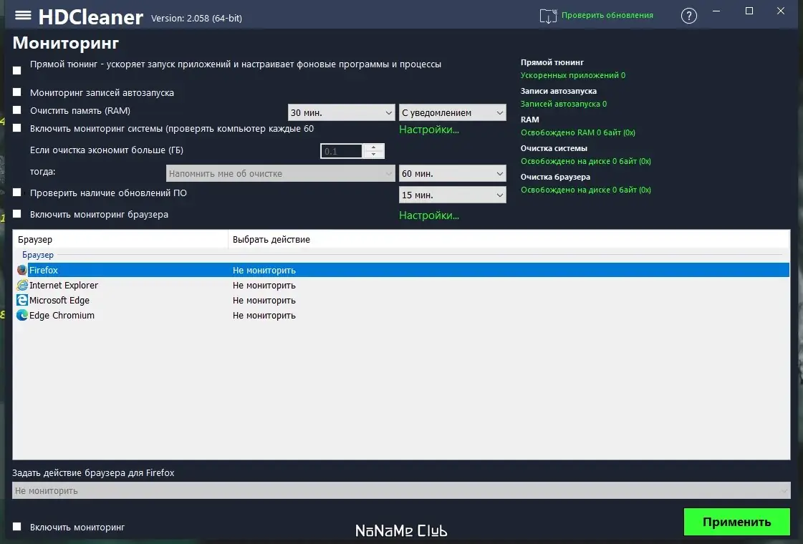Click the Освобождено RAM 0 байт statistic

(x=577, y=132)
